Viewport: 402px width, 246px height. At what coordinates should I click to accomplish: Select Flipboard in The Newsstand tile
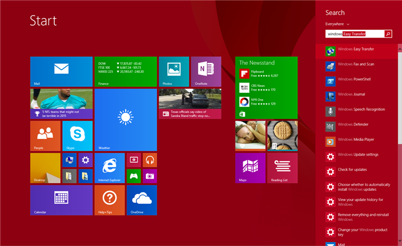click(259, 74)
